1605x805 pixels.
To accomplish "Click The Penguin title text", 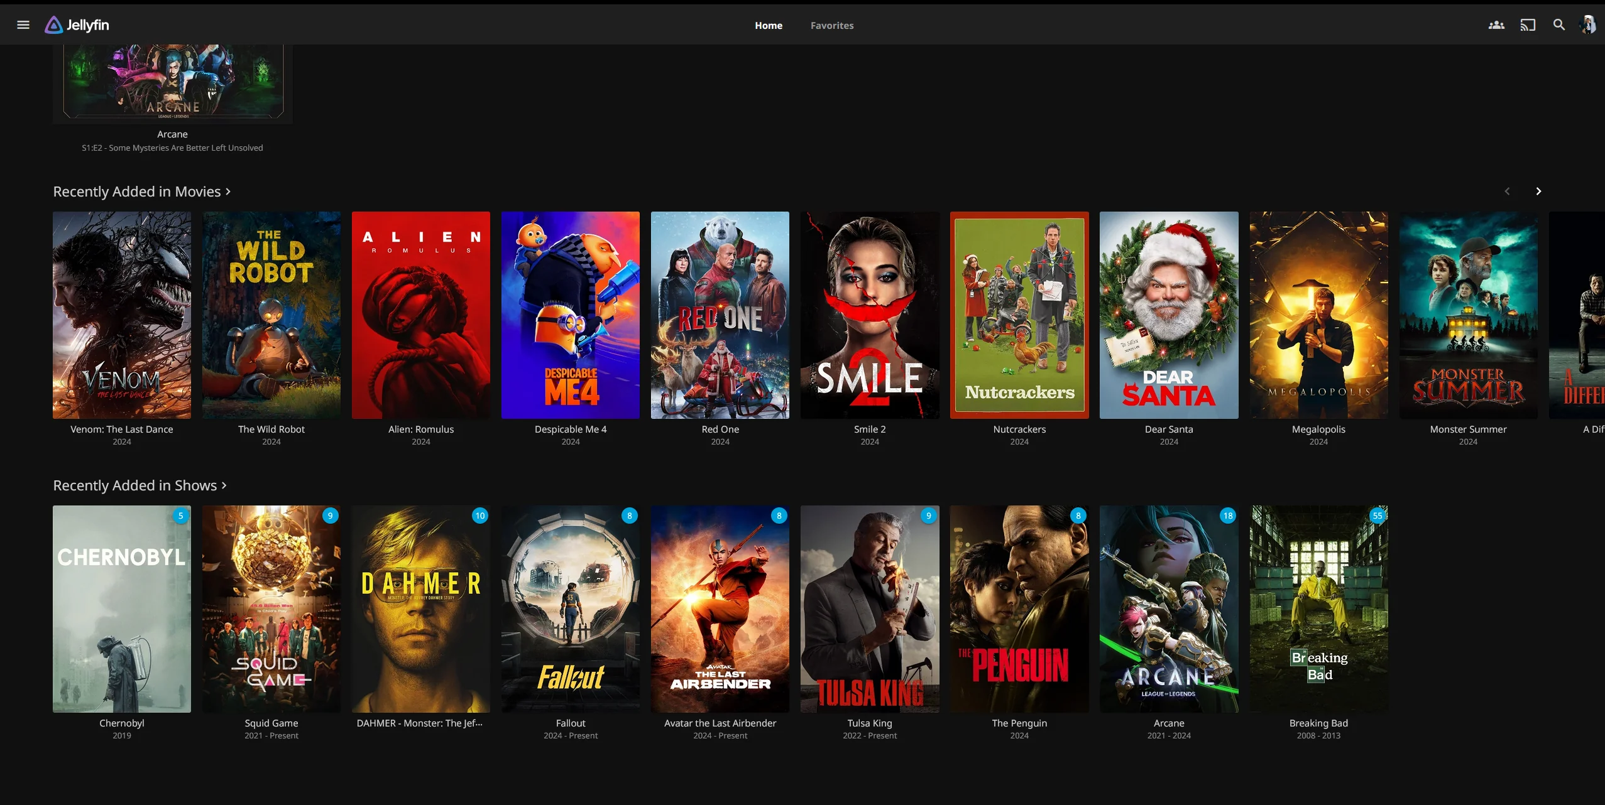I will click(1019, 723).
